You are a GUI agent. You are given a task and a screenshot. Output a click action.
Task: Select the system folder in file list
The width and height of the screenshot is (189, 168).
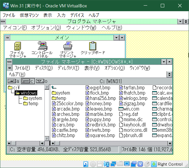(x=61, y=93)
